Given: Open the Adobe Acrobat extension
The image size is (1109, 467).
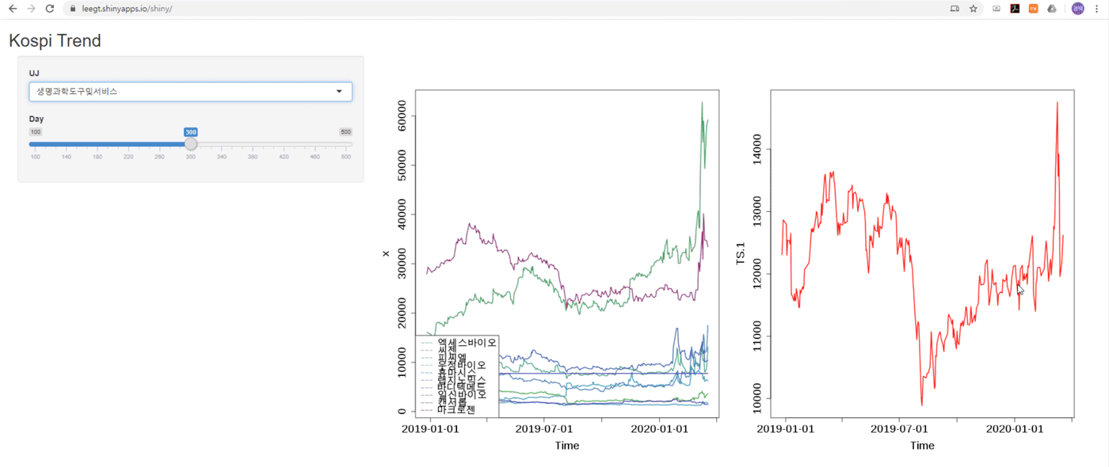Looking at the screenshot, I should (x=1015, y=9).
